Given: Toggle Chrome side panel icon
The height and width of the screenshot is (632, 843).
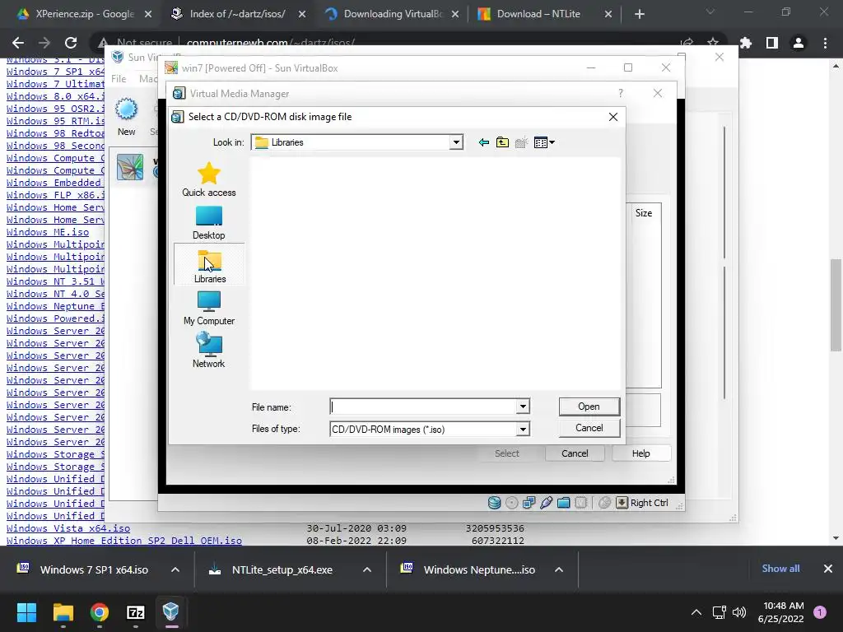Looking at the screenshot, I should [x=772, y=43].
